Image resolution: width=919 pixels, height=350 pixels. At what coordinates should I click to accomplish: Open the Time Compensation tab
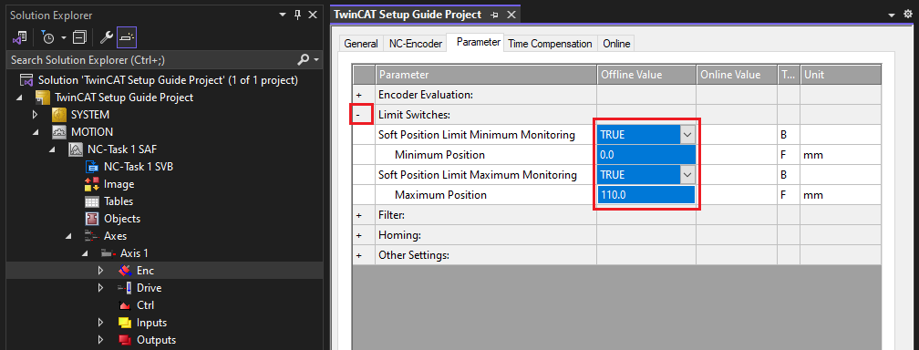(x=550, y=44)
